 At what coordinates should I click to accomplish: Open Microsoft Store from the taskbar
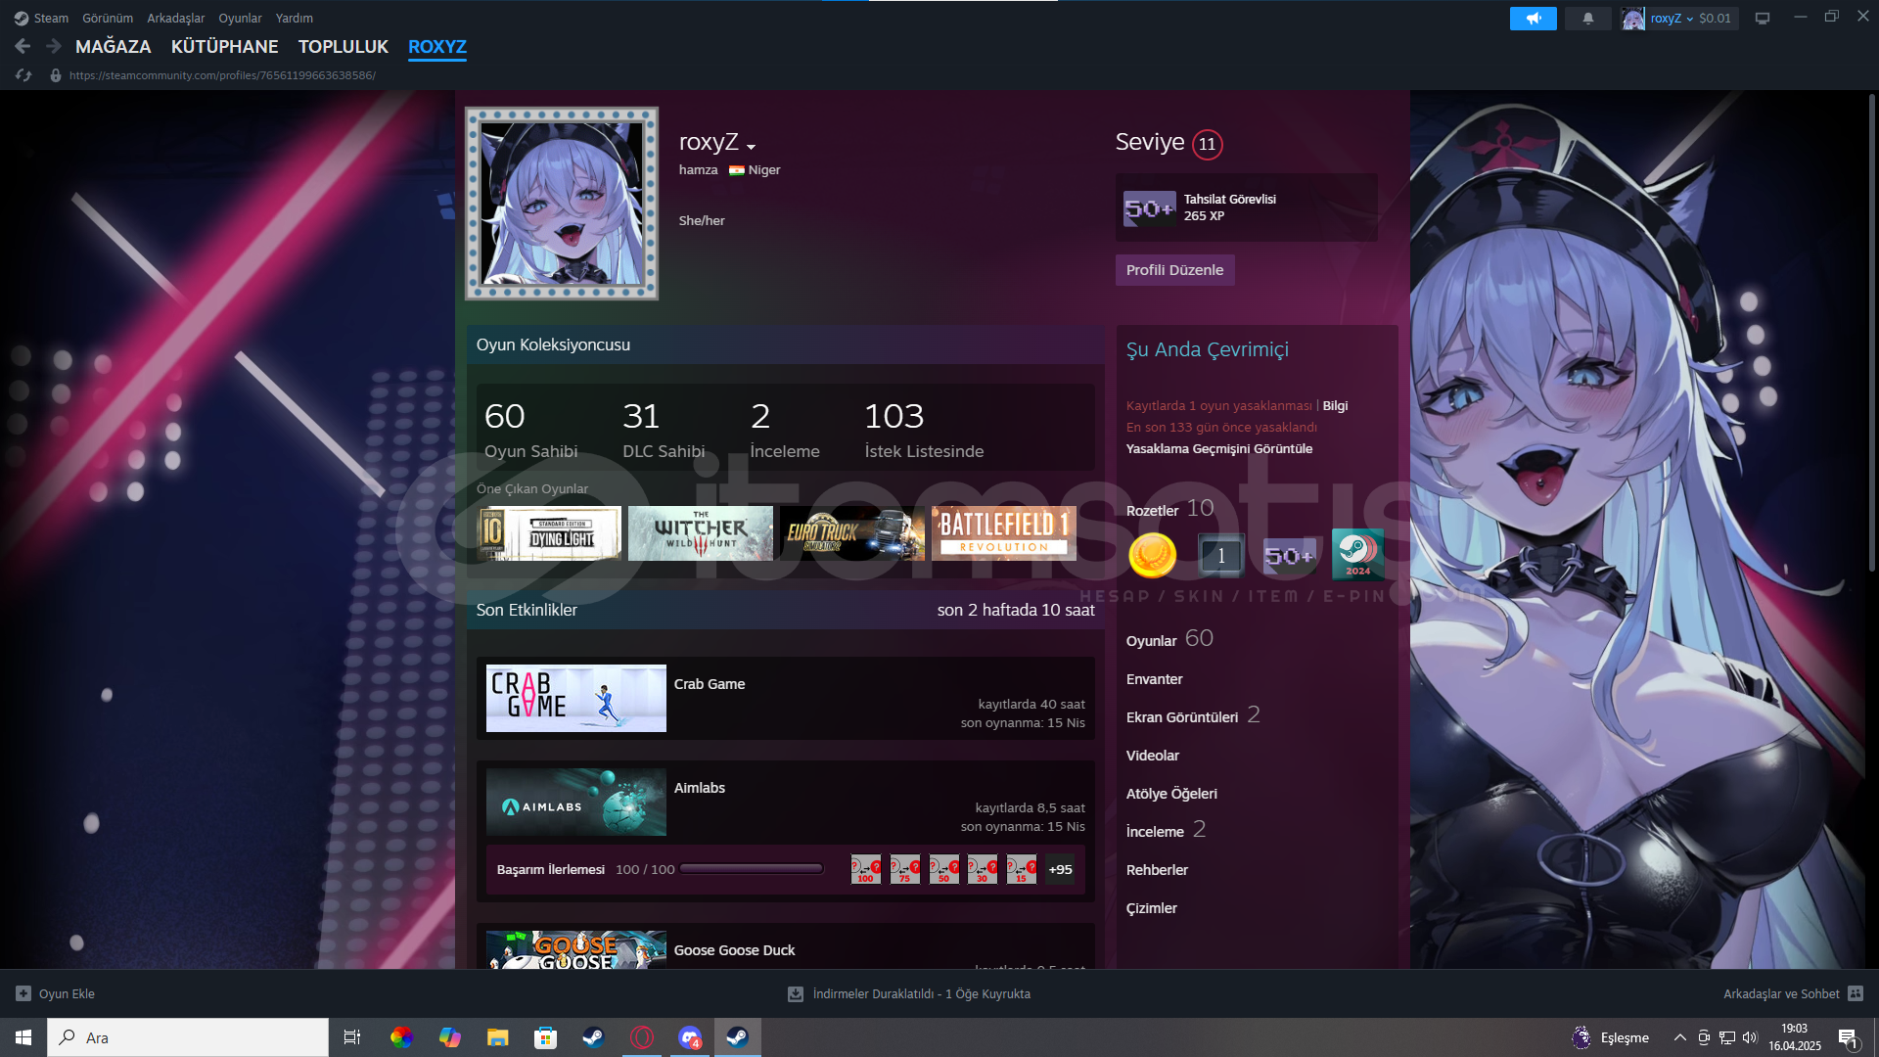pos(545,1037)
